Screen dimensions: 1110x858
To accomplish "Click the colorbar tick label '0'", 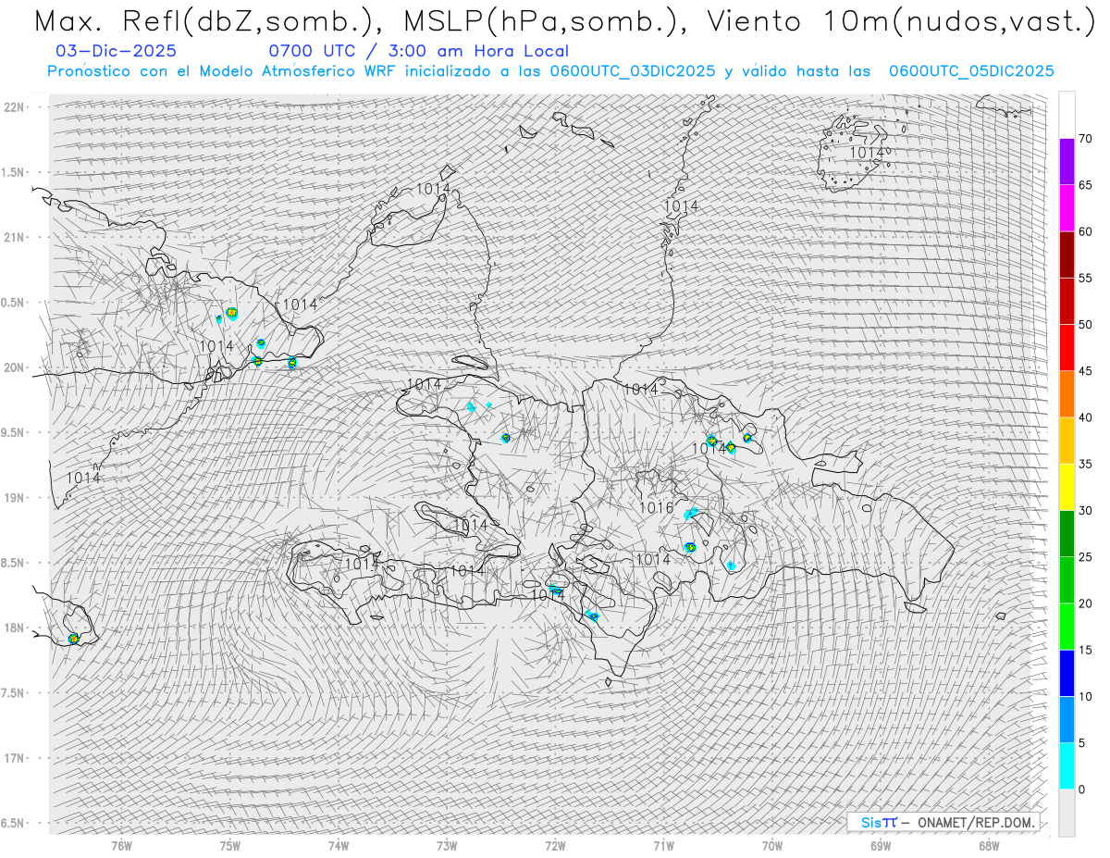I will pyautogui.click(x=1082, y=790).
